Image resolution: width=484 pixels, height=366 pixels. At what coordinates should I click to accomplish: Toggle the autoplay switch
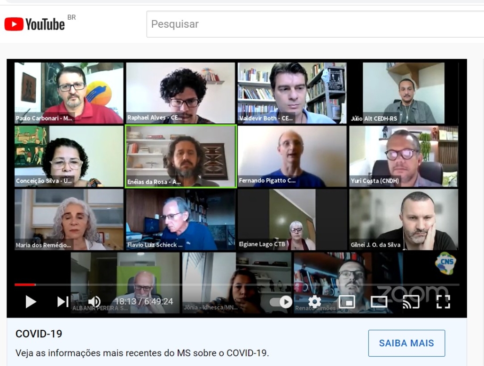pos(281,302)
